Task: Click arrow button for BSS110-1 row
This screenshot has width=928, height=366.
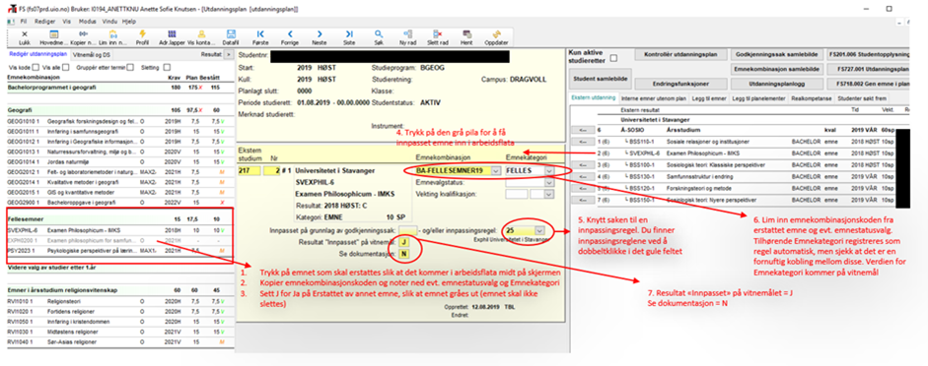Action: tap(583, 142)
